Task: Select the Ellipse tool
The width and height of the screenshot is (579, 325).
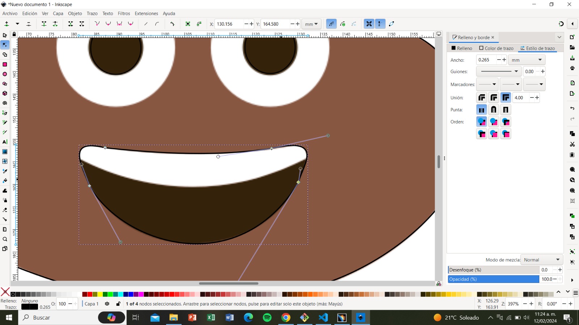Action: point(5,74)
